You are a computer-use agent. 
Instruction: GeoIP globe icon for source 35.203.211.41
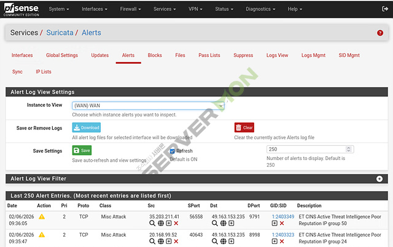(x=161, y=223)
